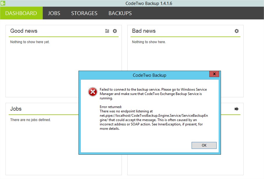This screenshot has width=264, height=179.
Task: Click the 'CodeTwo Backup 1.4.1.6' window title
Action: (149, 3)
